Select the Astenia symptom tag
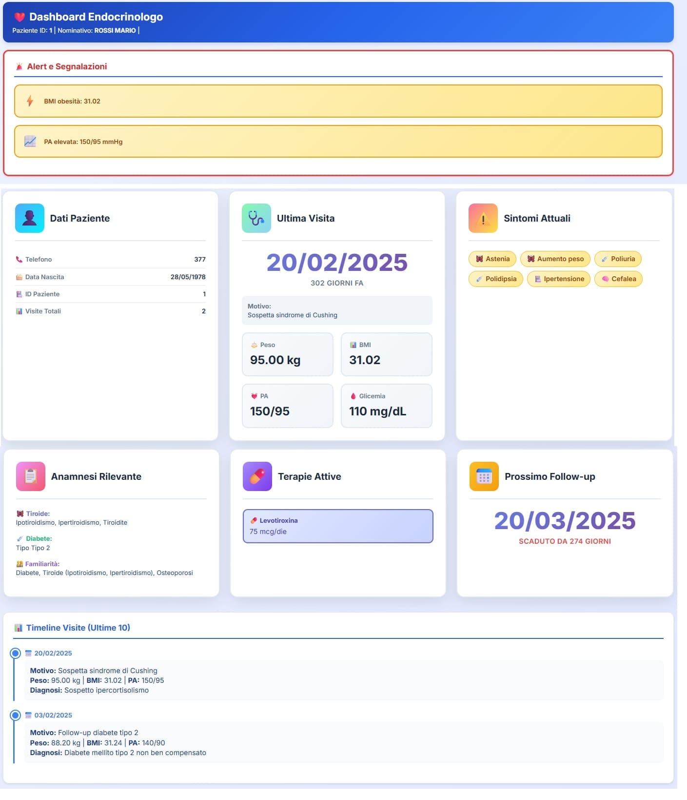 [492, 259]
